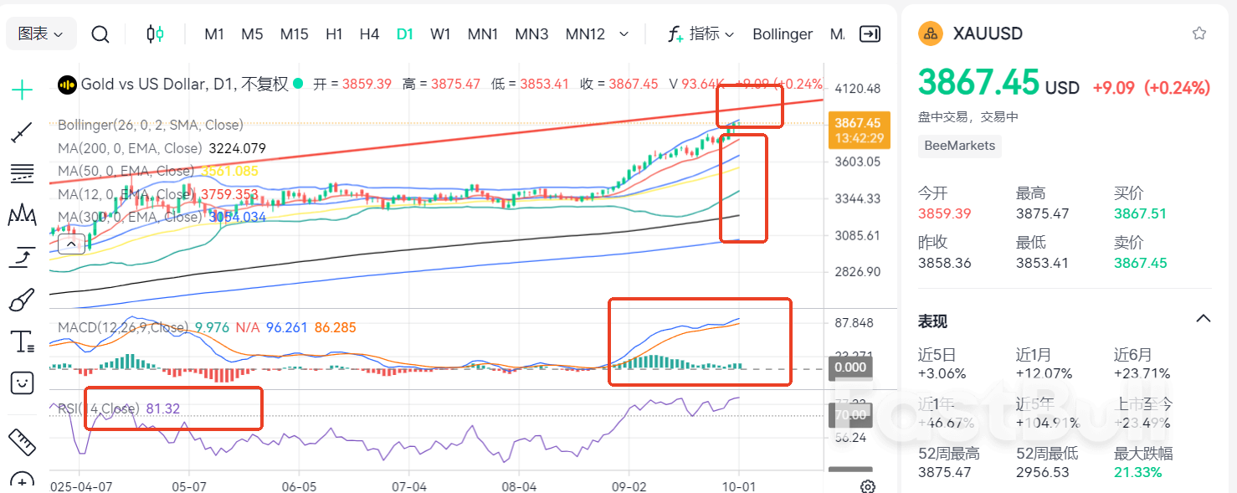The height and width of the screenshot is (493, 1237).
Task: Select the cross cursor tool
Action: tap(21, 90)
